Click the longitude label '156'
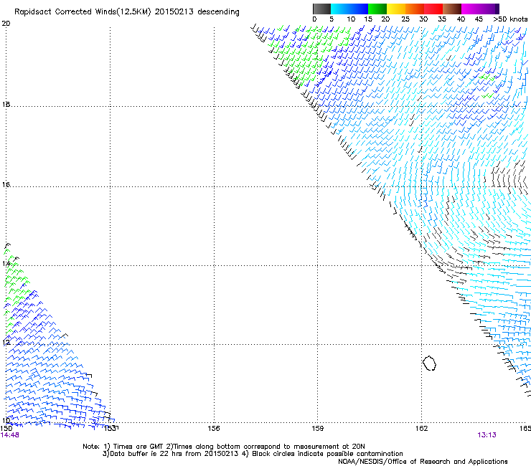 coord(214,429)
